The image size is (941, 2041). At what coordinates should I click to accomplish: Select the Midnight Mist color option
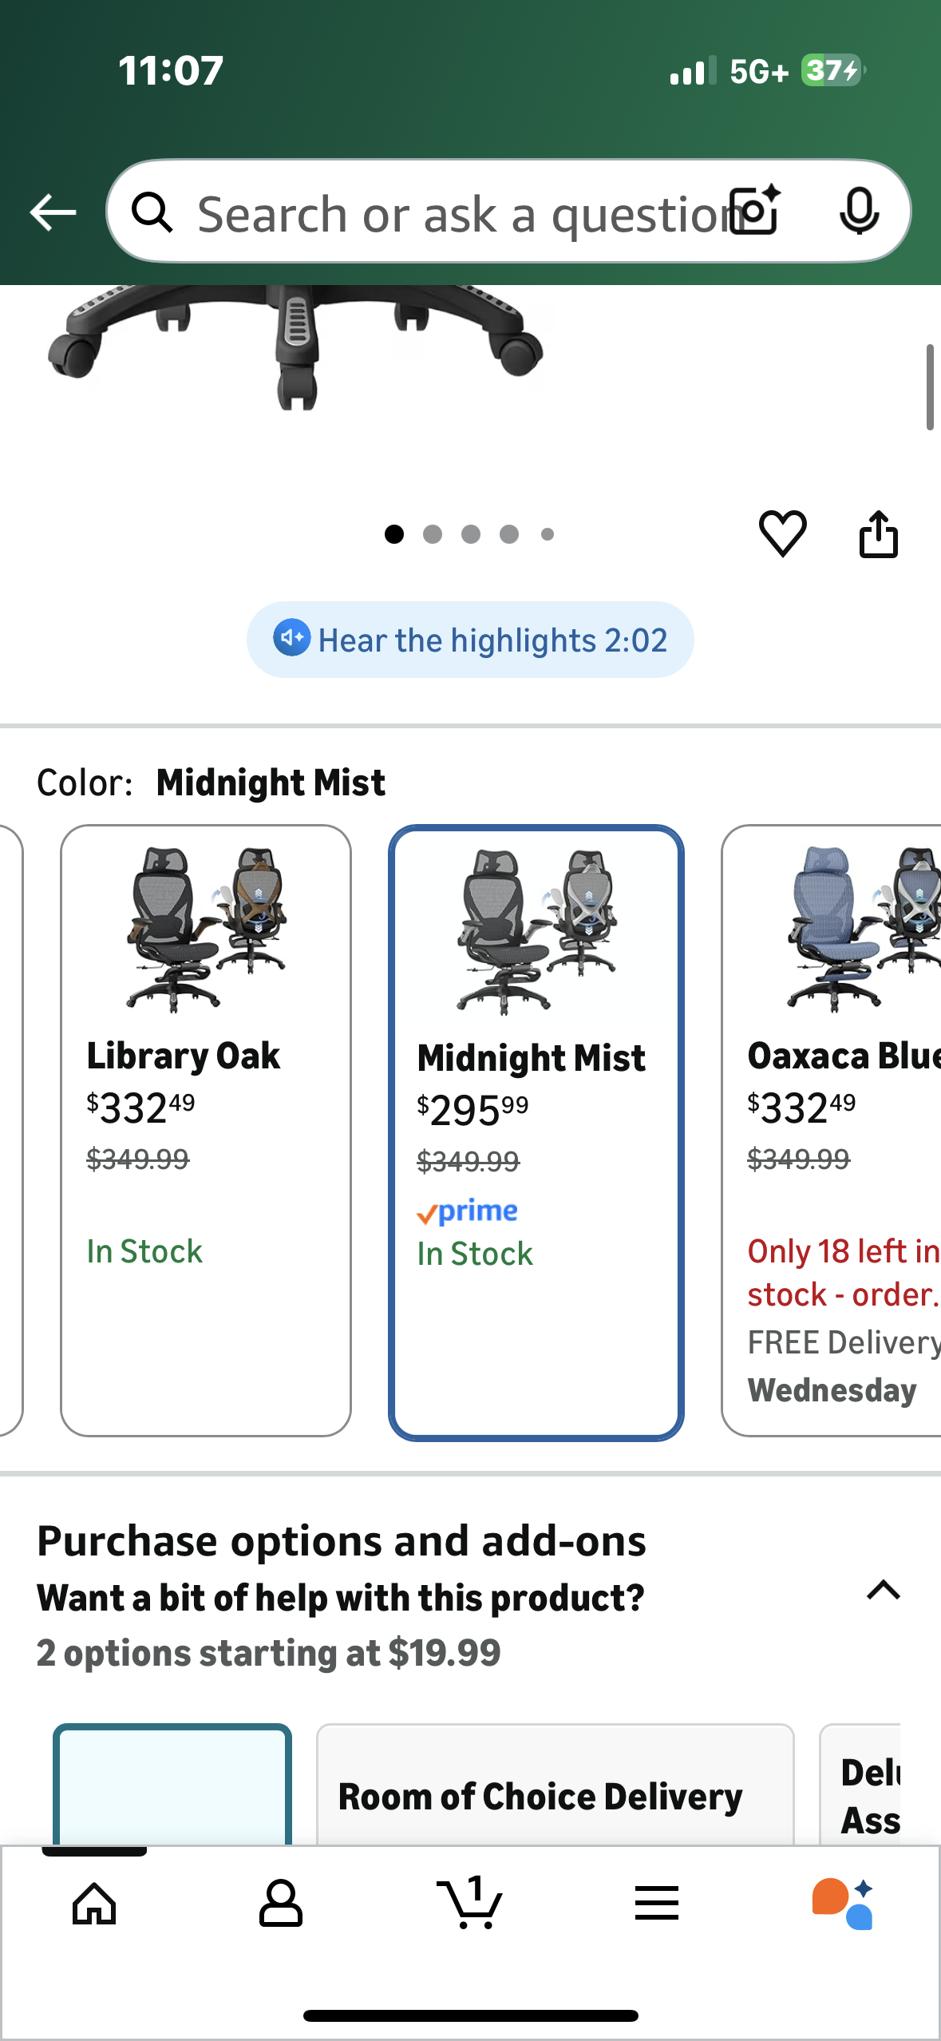click(x=536, y=1132)
